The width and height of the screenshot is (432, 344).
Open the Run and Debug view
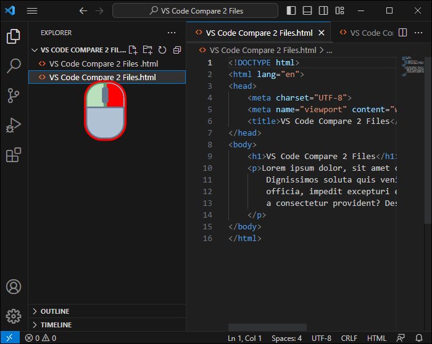click(x=14, y=125)
